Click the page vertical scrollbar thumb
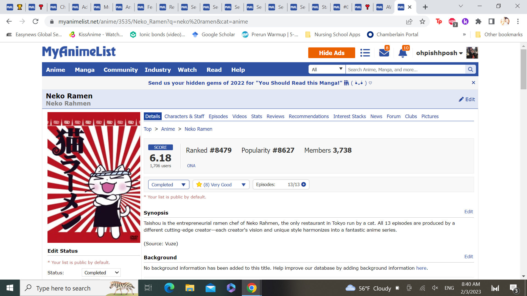The height and width of the screenshot is (296, 527). 523,69
